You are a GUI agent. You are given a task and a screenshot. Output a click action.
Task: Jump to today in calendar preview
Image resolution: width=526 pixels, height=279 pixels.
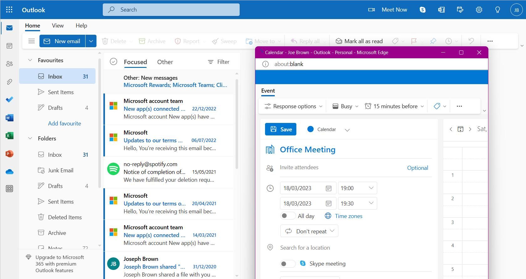point(460,129)
